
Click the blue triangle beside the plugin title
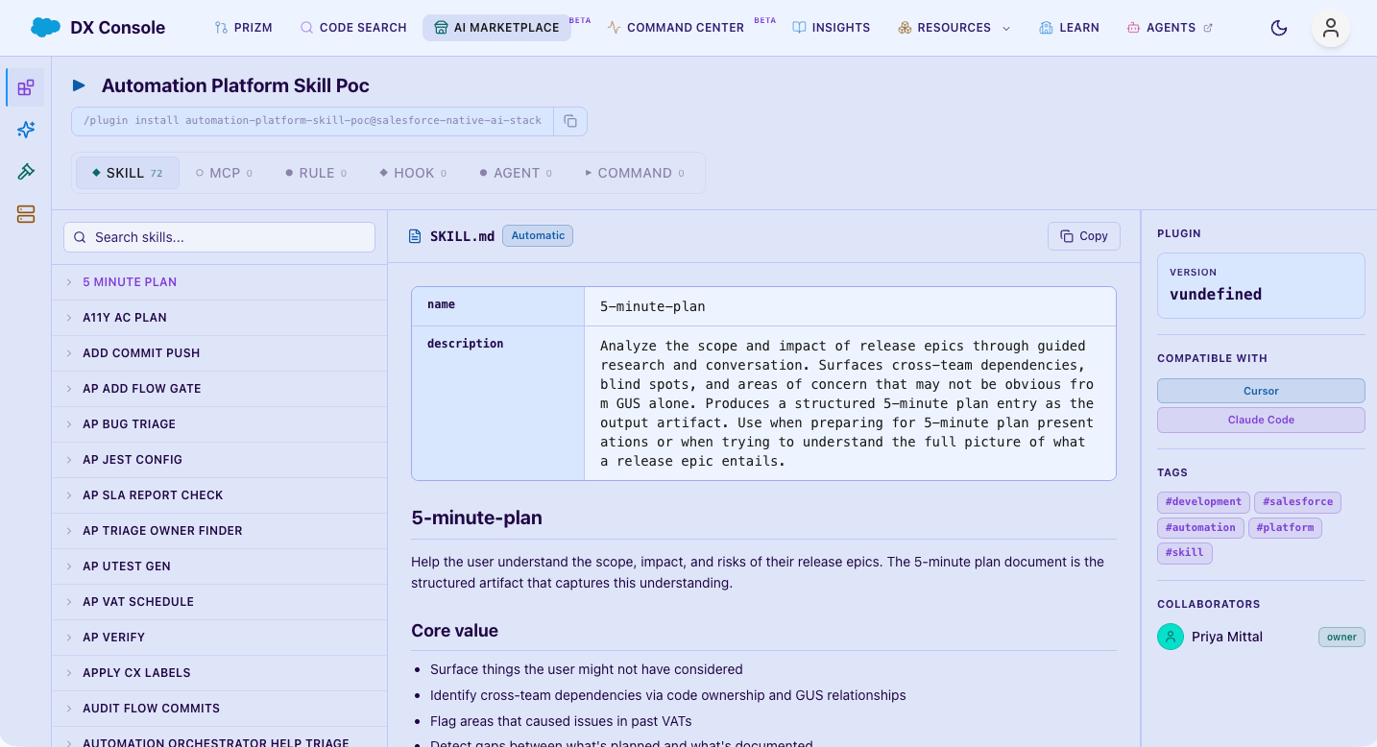[x=79, y=85]
